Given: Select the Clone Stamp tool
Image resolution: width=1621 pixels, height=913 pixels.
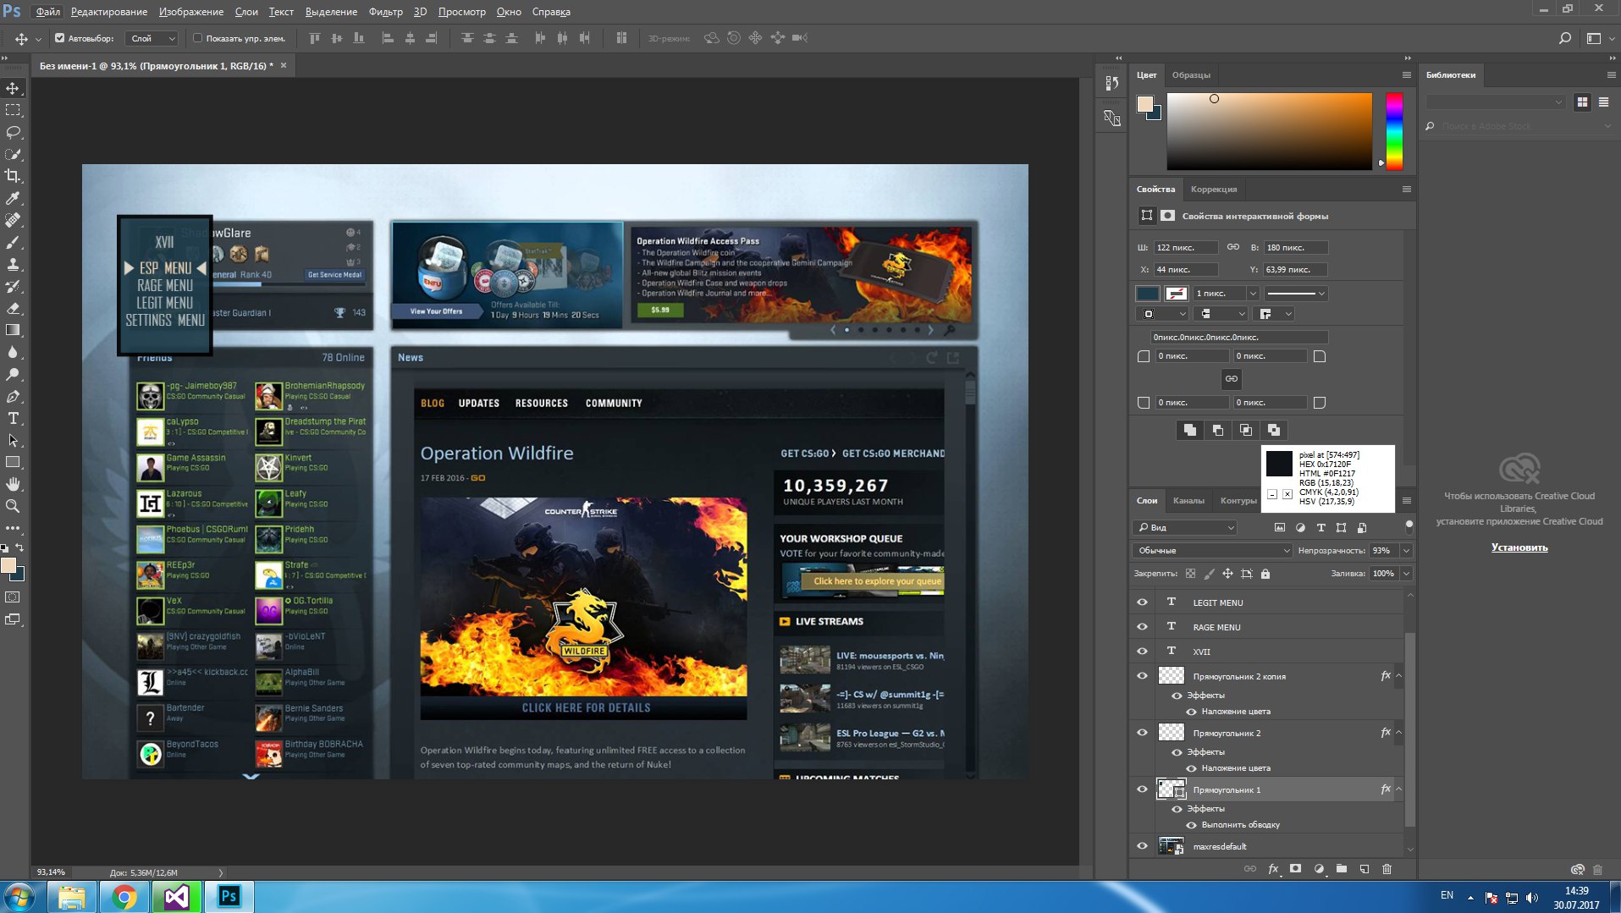Looking at the screenshot, I should pos(13,264).
